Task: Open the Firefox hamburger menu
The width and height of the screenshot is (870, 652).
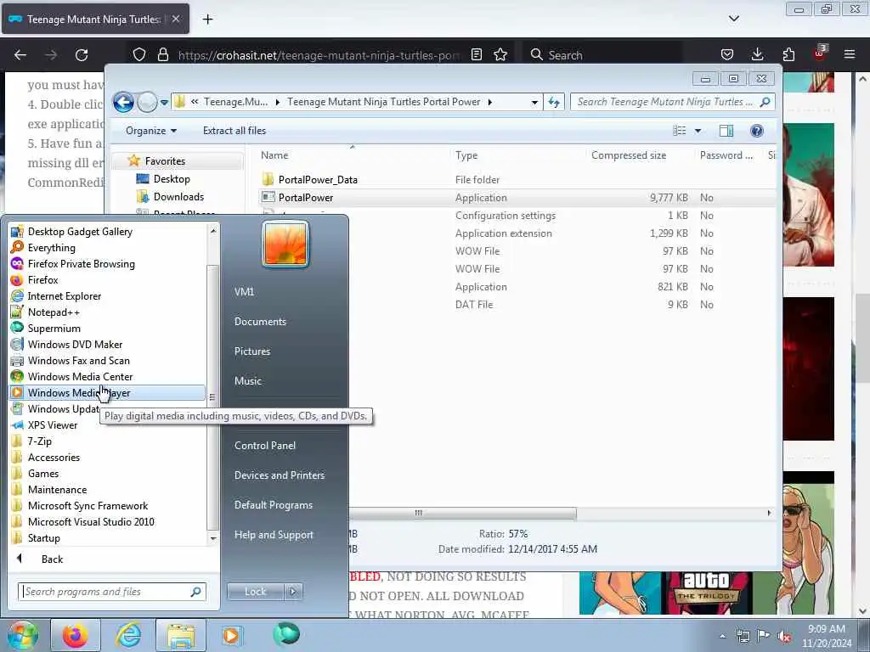Action: [x=850, y=54]
